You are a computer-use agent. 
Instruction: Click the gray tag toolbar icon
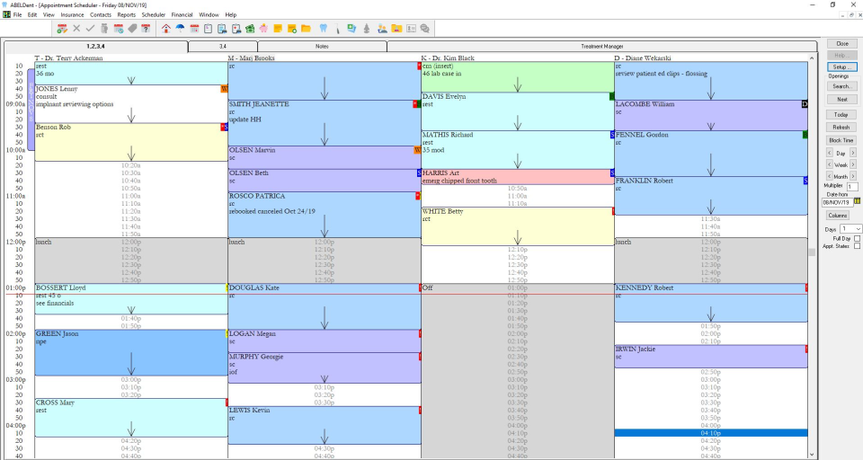(133, 29)
